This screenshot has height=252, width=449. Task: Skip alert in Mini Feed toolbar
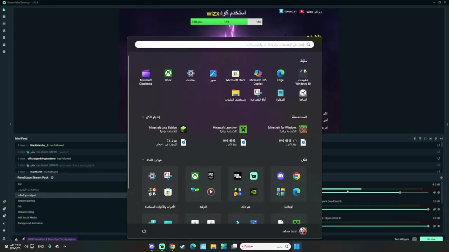(431, 139)
